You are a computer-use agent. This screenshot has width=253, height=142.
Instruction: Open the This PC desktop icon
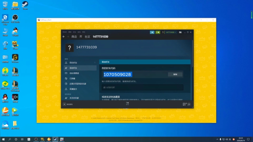pyautogui.click(x=5, y=32)
